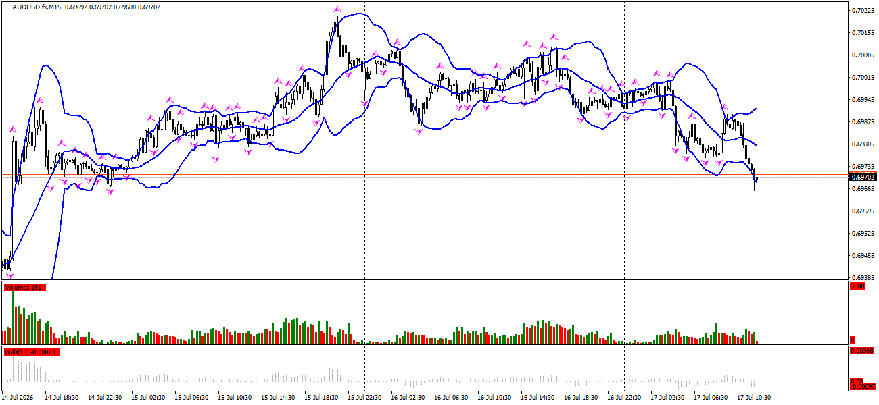
Task: Click the 17 Jul 06:30 time label
Action: [x=711, y=398]
